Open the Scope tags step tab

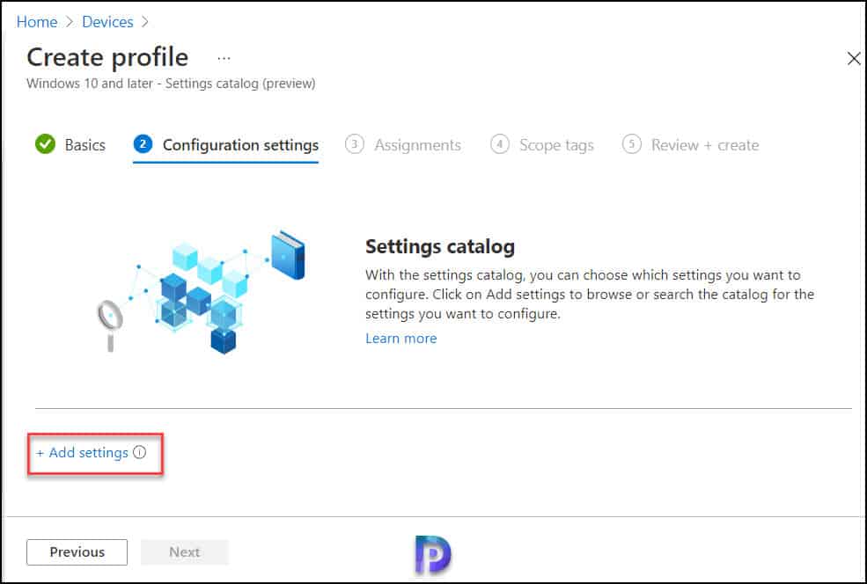(542, 145)
